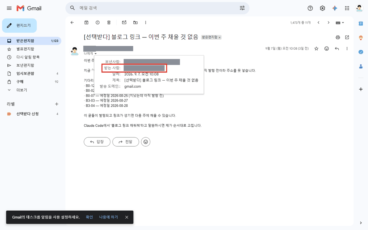Print this email
This screenshot has height=230, width=368.
pos(338,37)
